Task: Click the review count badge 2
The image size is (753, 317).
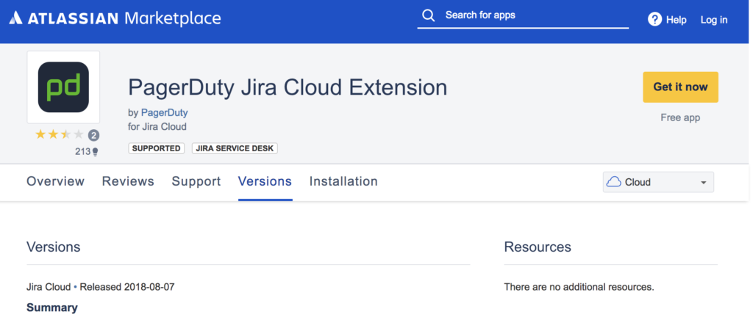Action: coord(93,136)
